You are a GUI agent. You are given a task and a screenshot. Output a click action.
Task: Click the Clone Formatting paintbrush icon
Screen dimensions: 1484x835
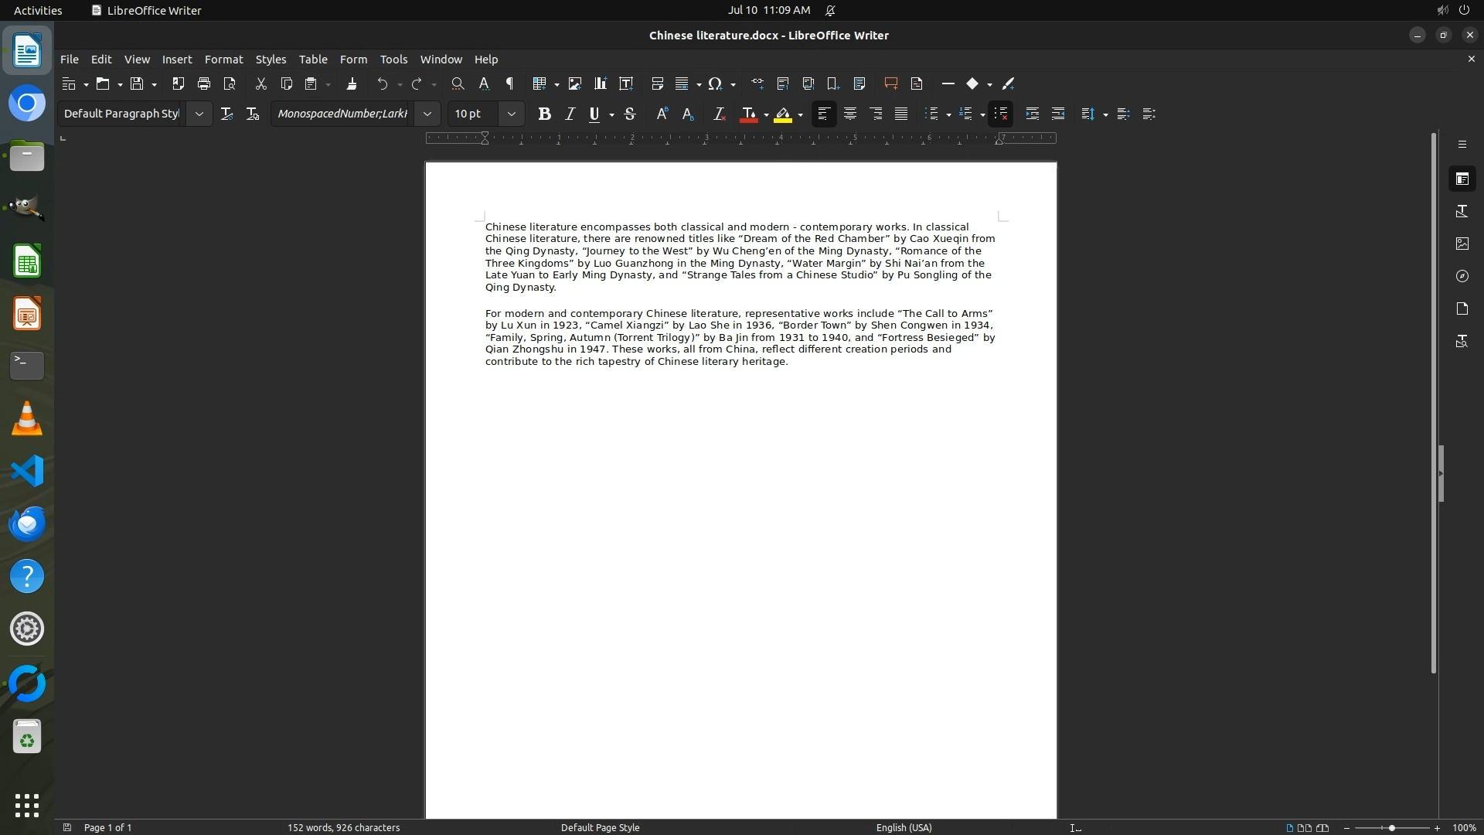pyautogui.click(x=352, y=83)
